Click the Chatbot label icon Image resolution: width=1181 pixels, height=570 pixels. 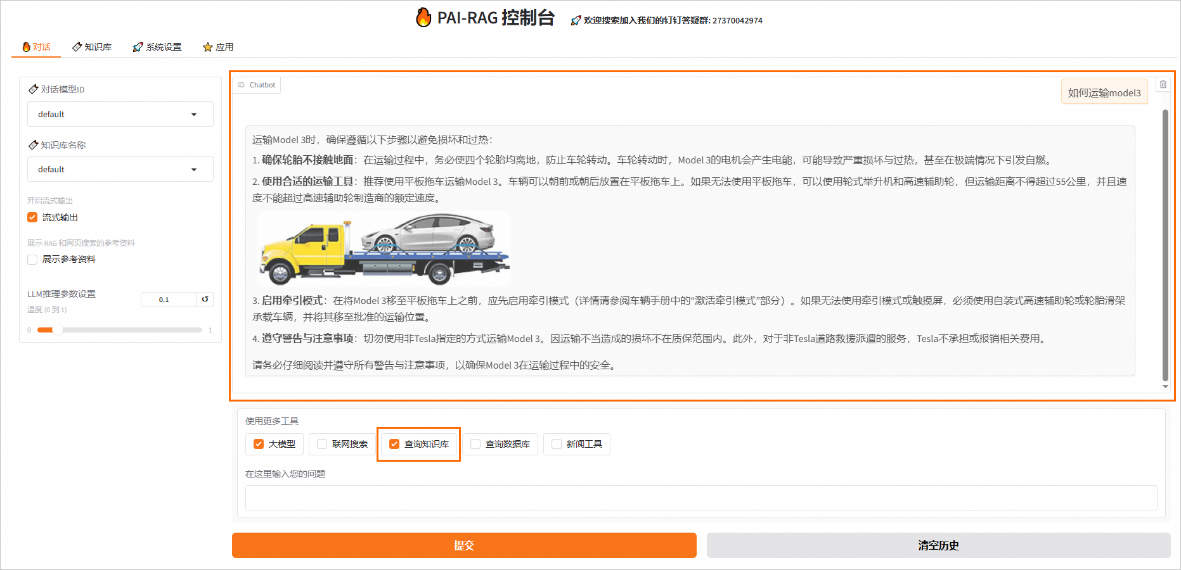click(x=241, y=85)
